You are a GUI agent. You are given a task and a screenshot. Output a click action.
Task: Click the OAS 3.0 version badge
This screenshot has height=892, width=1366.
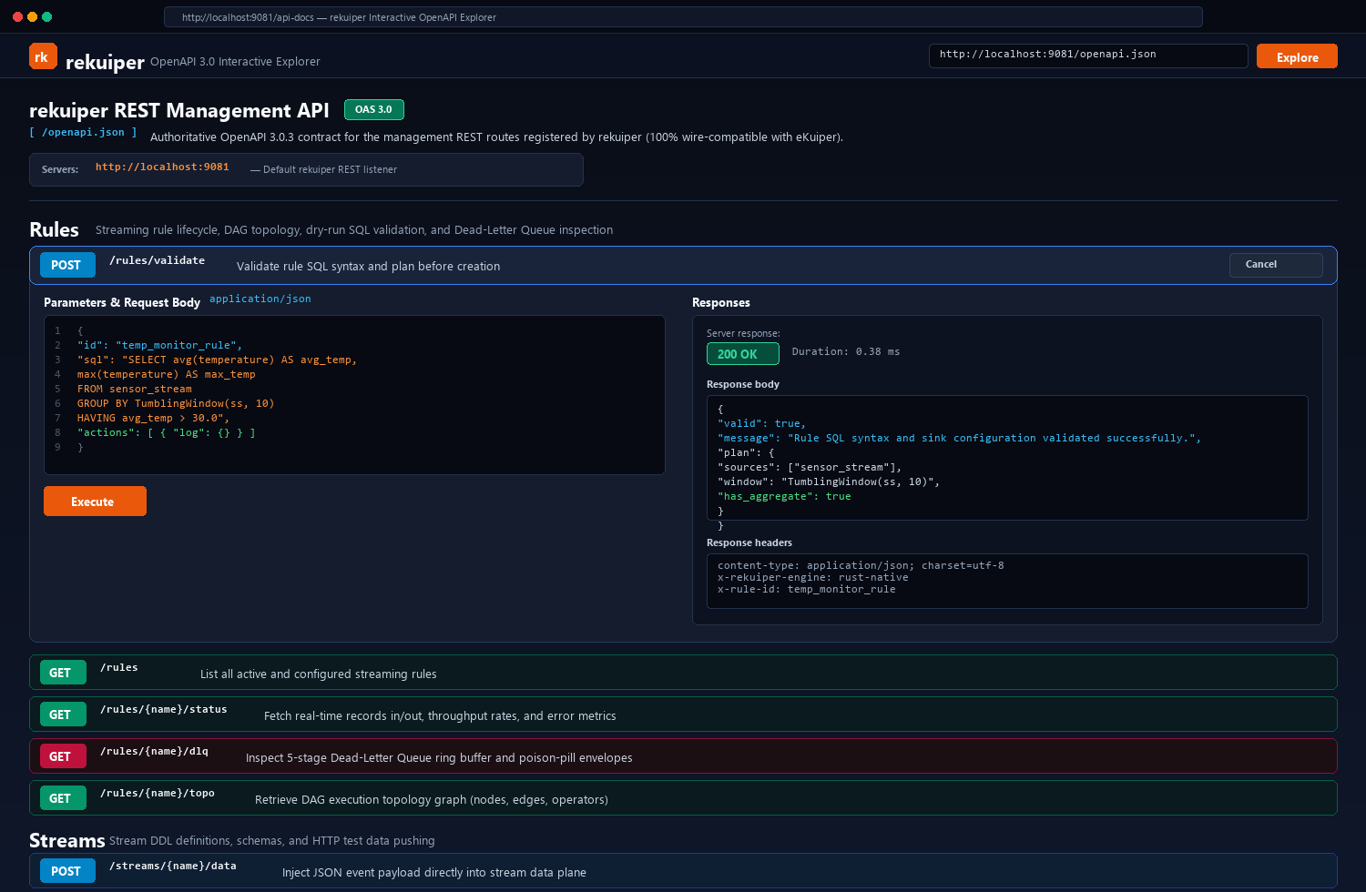[x=373, y=110]
